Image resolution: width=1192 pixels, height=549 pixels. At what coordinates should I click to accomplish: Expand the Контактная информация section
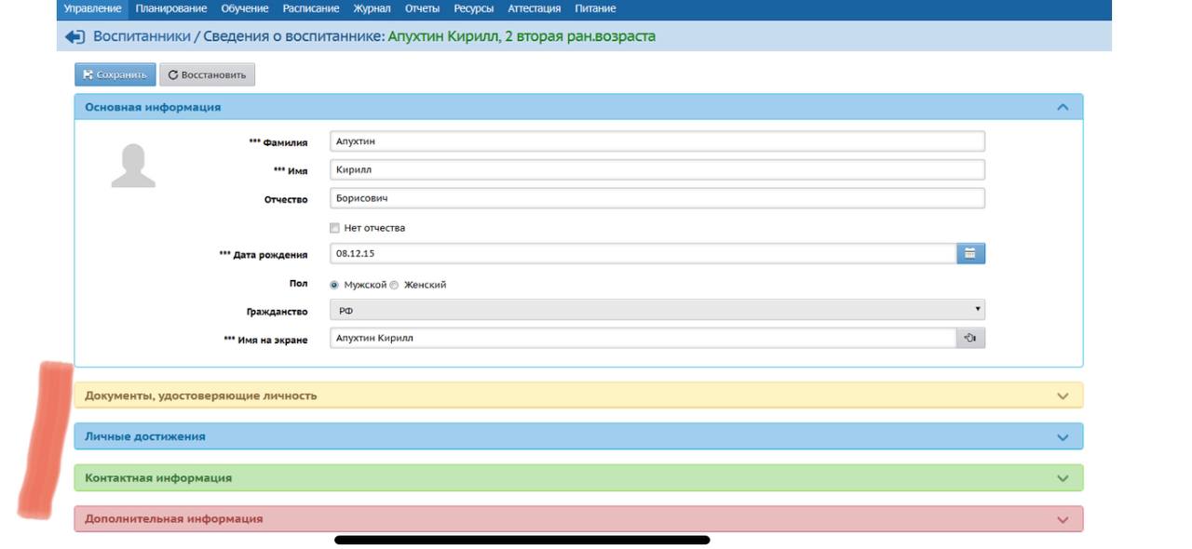coord(578,477)
